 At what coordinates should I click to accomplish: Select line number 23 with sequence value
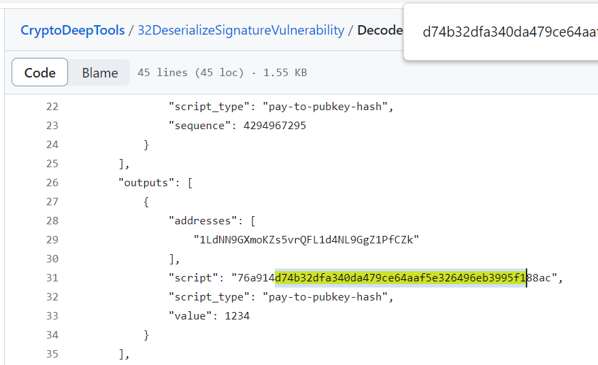click(52, 126)
